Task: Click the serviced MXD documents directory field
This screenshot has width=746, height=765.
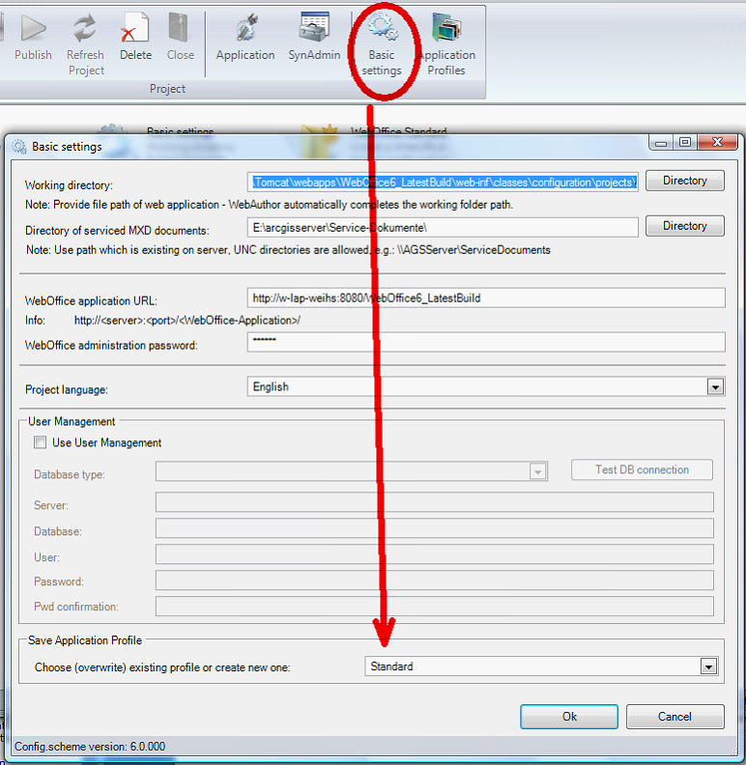Action: click(443, 227)
